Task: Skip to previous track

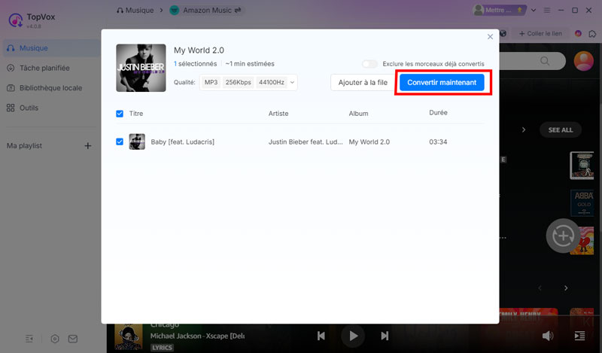Action: click(321, 336)
